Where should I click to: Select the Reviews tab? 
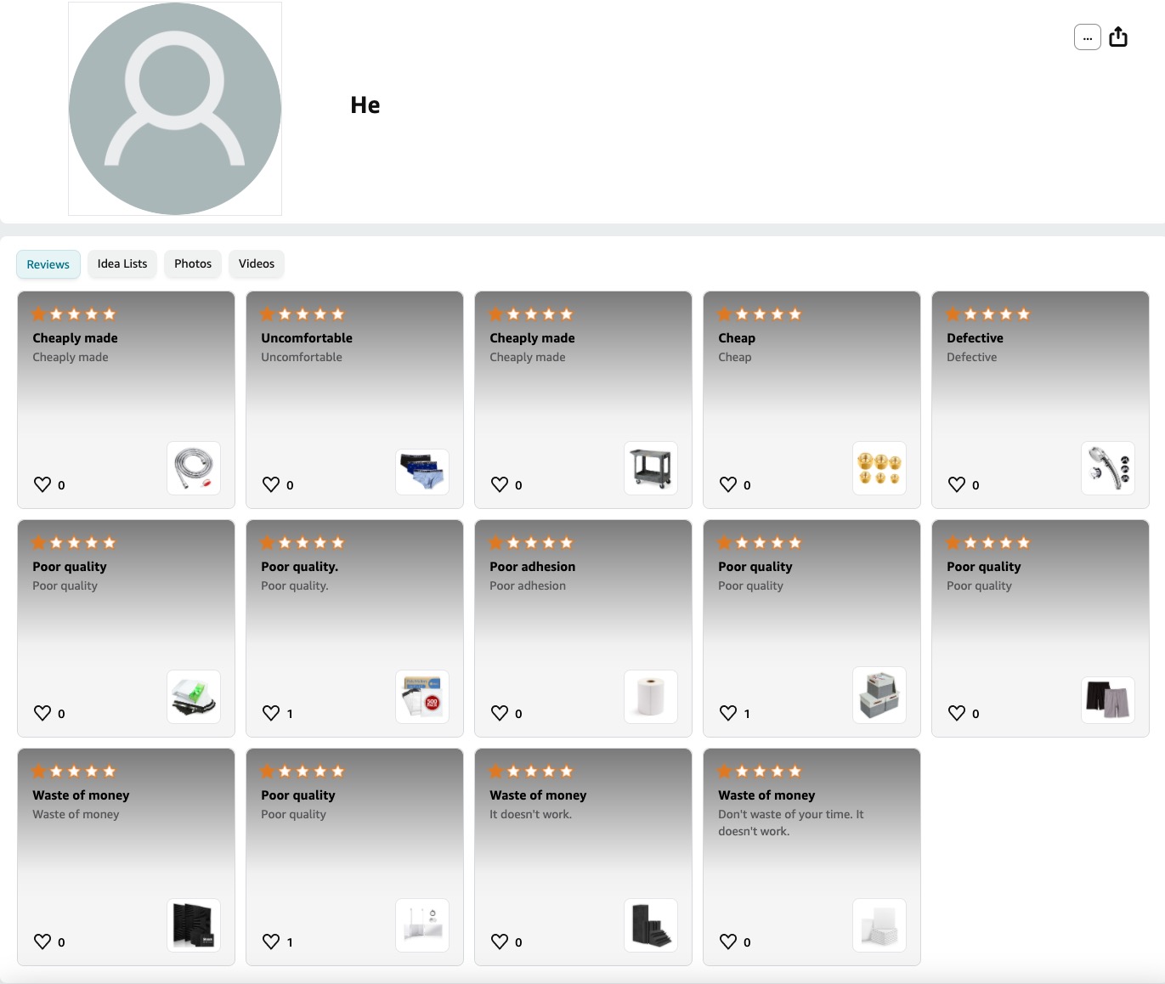pyautogui.click(x=48, y=264)
